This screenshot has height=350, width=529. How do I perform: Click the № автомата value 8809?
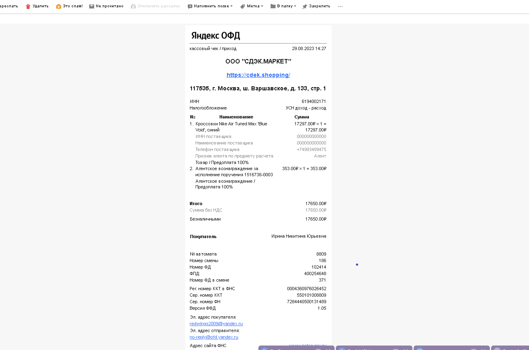pos(321,254)
